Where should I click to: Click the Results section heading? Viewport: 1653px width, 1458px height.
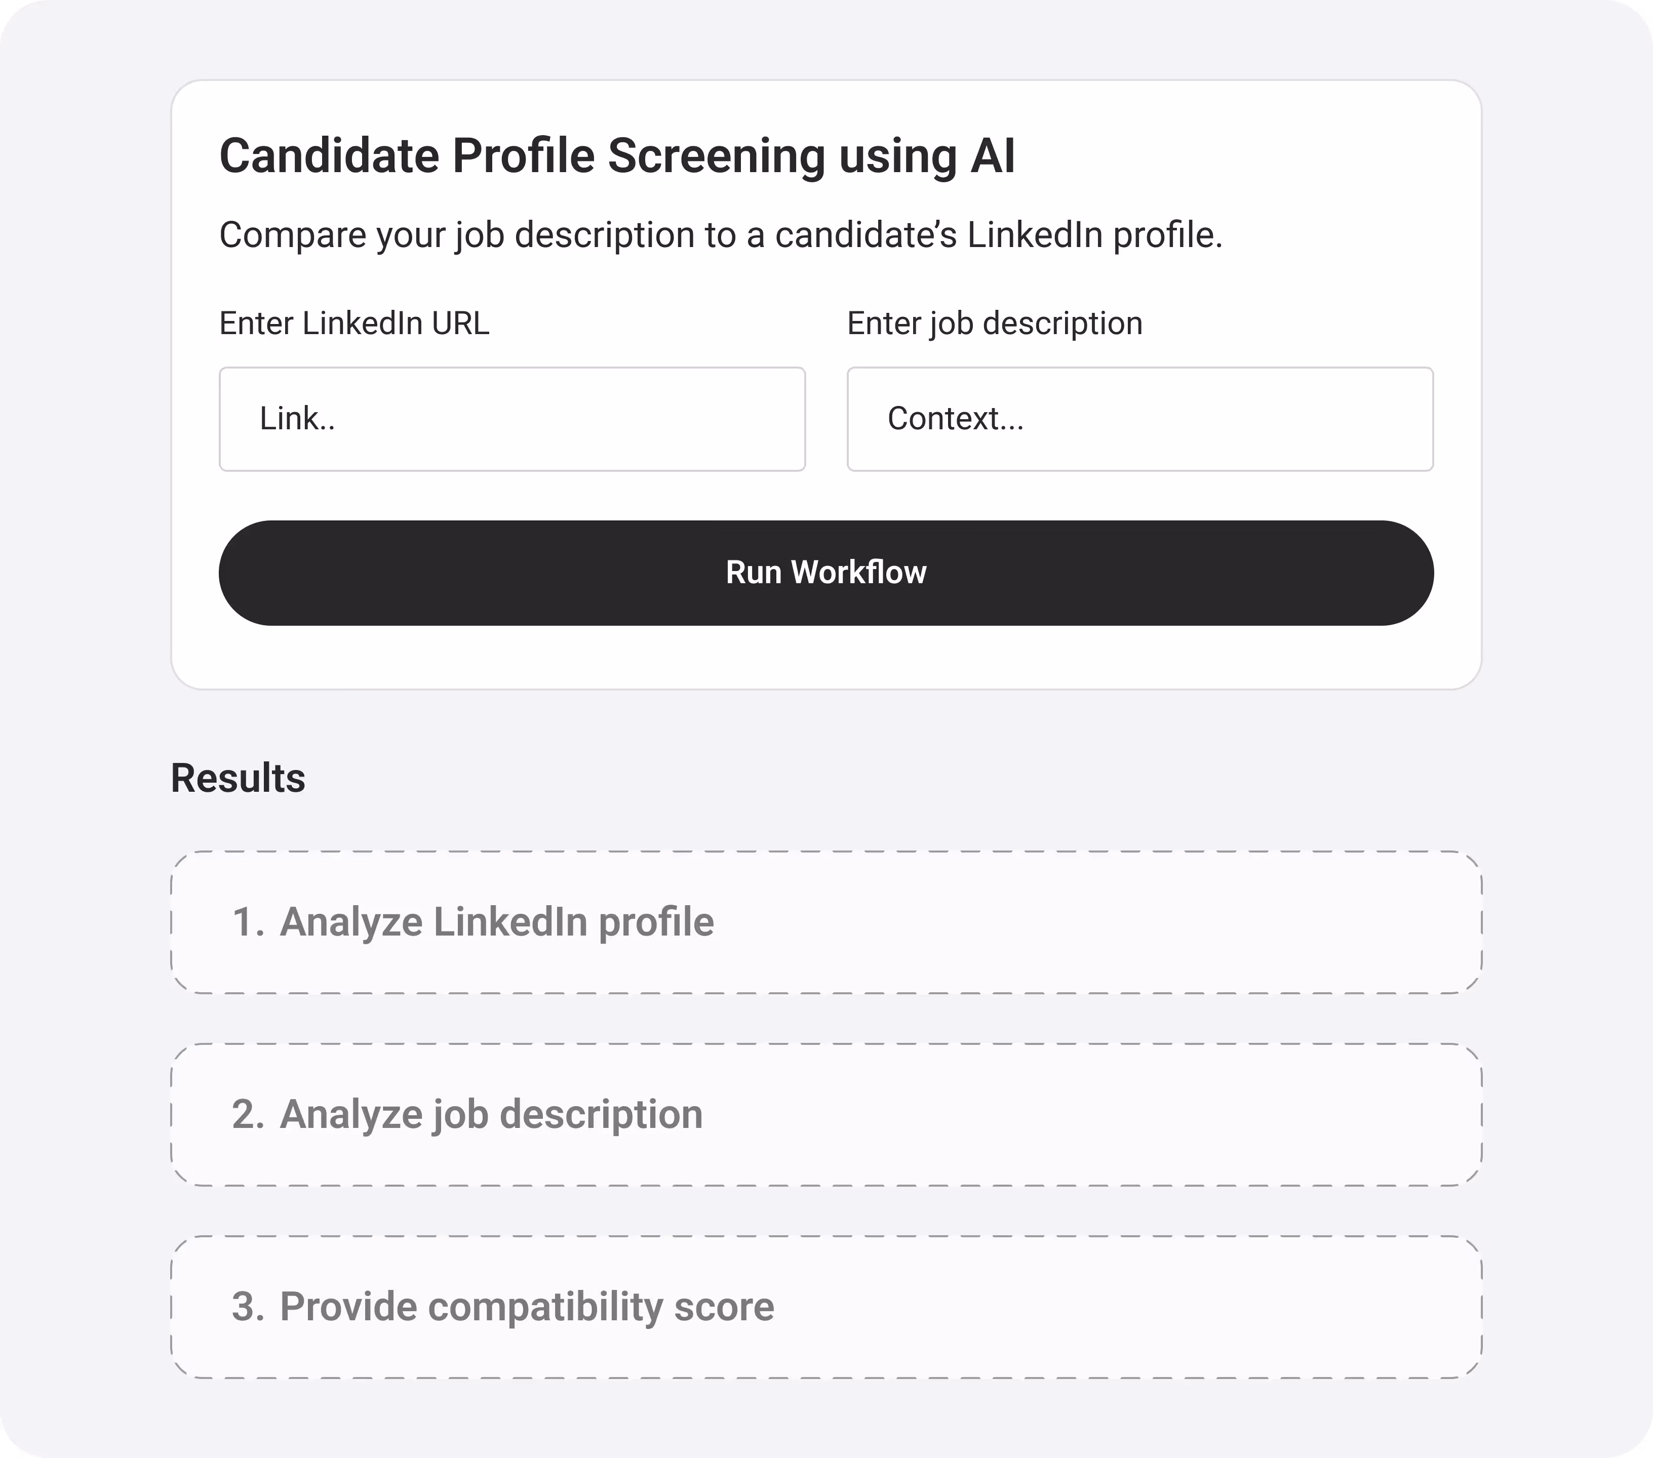coord(238,778)
